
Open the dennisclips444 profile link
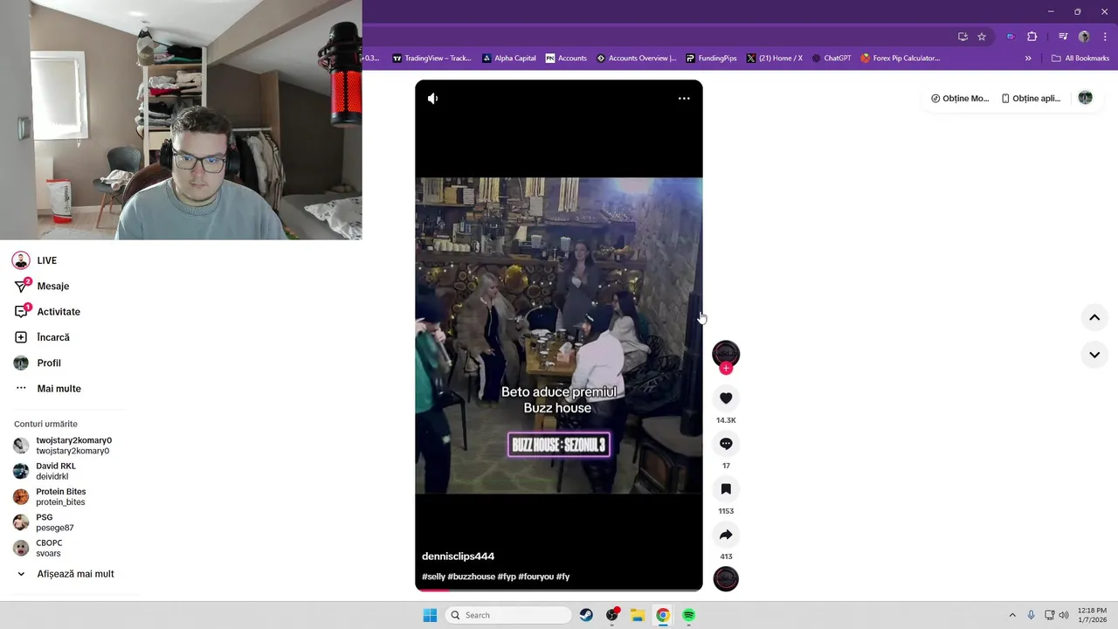[x=458, y=556]
